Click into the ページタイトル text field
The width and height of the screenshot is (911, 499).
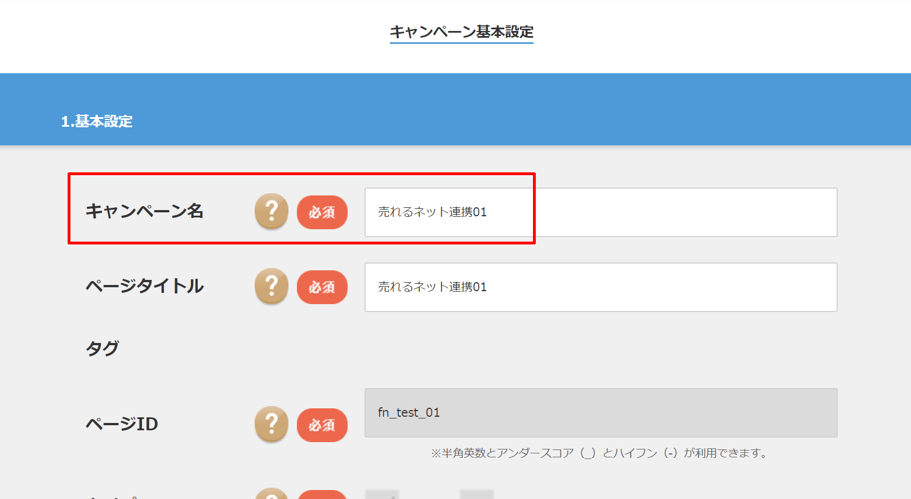tap(601, 287)
